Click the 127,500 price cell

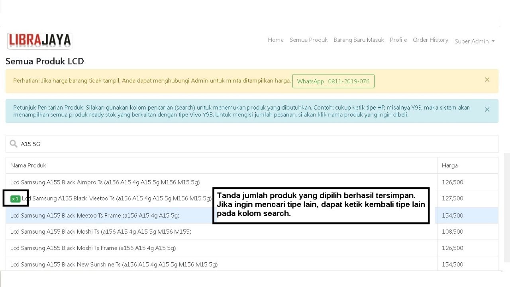tap(453, 199)
